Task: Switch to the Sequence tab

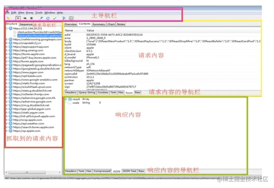Action: (x=26, y=24)
